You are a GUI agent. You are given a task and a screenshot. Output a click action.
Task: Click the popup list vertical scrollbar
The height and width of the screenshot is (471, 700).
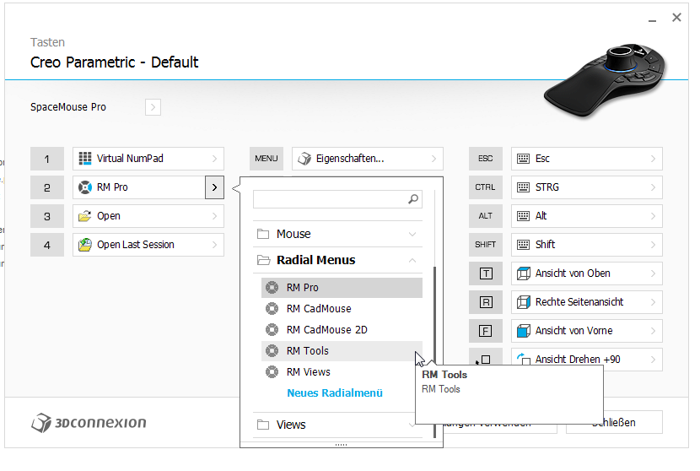pyautogui.click(x=434, y=352)
